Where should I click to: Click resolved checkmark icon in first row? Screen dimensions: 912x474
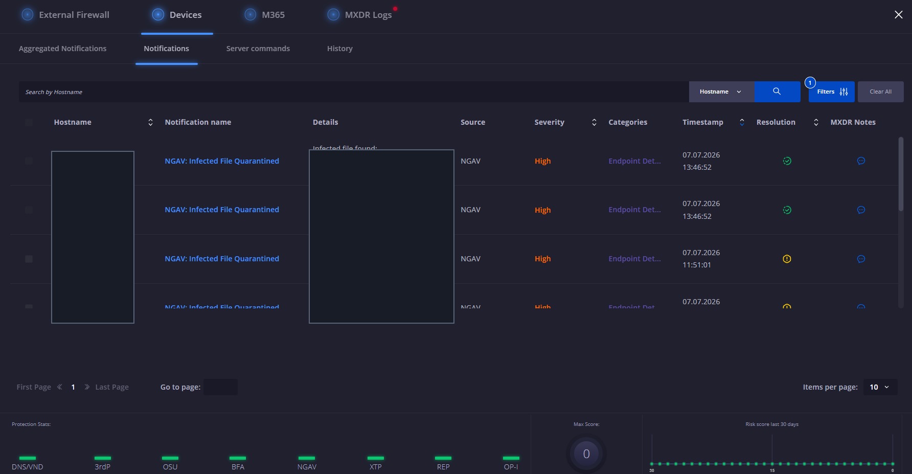787,161
